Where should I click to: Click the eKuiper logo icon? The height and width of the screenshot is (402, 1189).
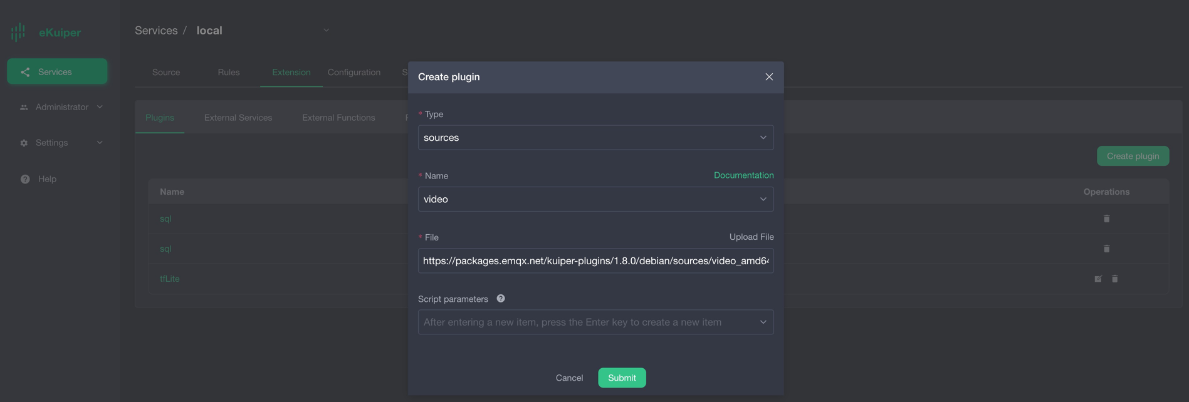tap(18, 32)
